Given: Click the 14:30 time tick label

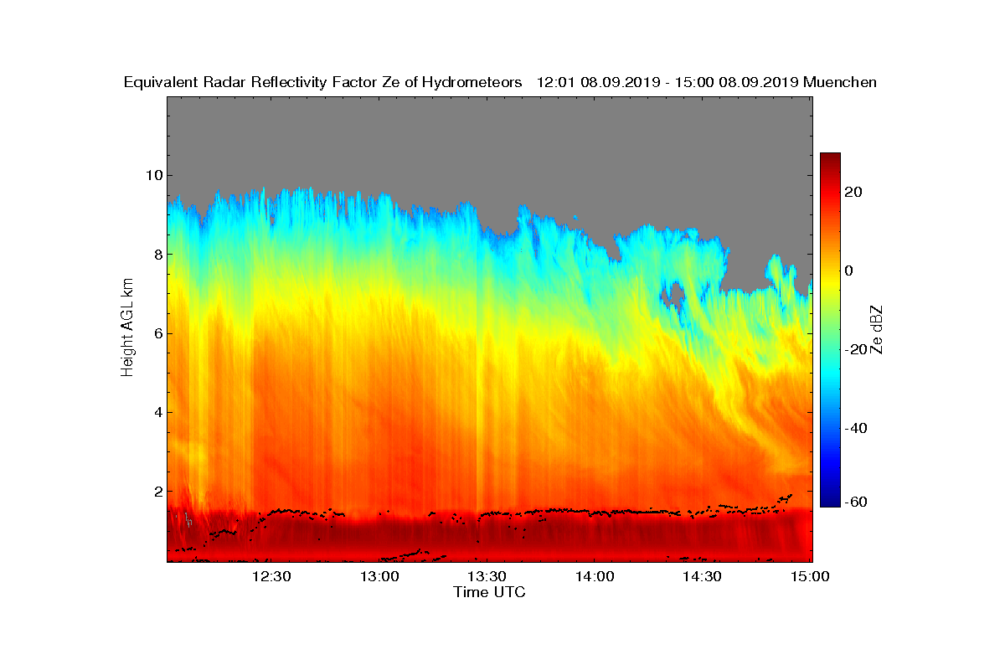Looking at the screenshot, I should (702, 576).
